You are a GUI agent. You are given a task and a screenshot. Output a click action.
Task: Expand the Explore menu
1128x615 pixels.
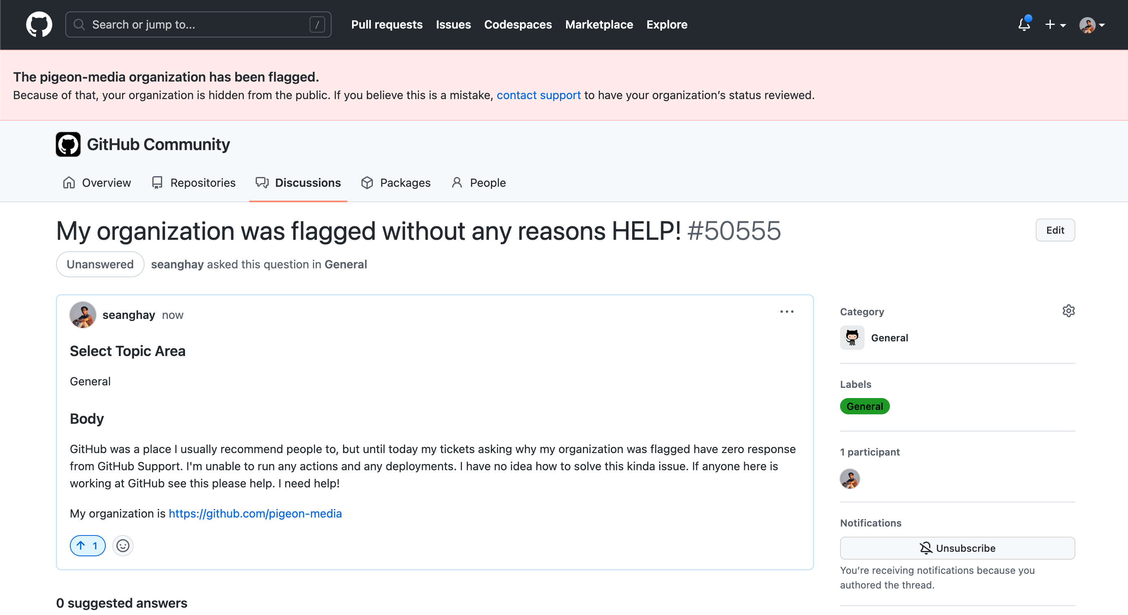667,24
